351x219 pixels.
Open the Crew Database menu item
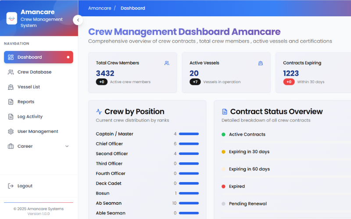34,72
